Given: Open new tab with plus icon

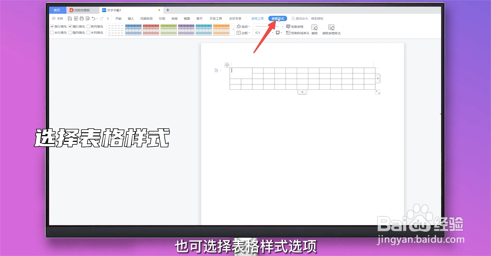Looking at the screenshot, I should (x=168, y=10).
